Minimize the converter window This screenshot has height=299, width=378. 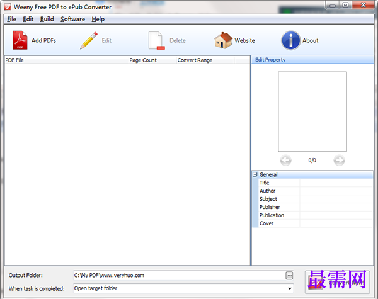[333, 5]
